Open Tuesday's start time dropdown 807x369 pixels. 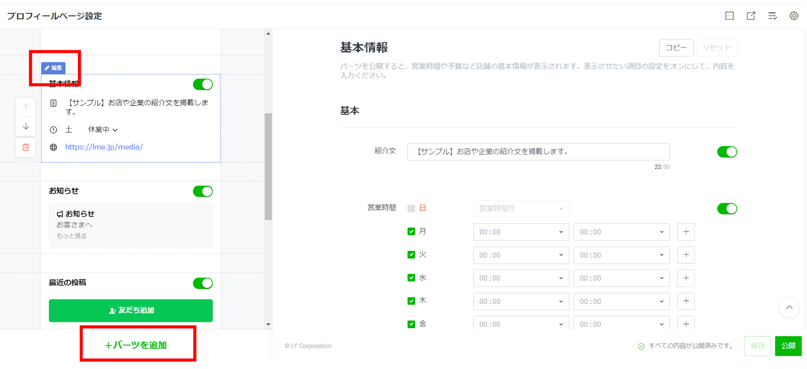tap(521, 255)
